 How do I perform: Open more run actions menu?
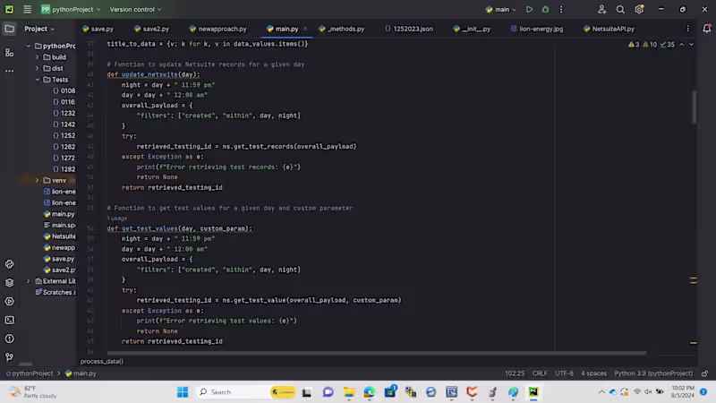[561, 9]
